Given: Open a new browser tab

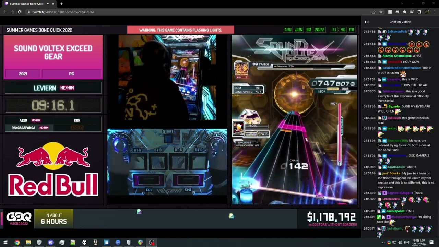Looking at the screenshot, I should (62, 4).
